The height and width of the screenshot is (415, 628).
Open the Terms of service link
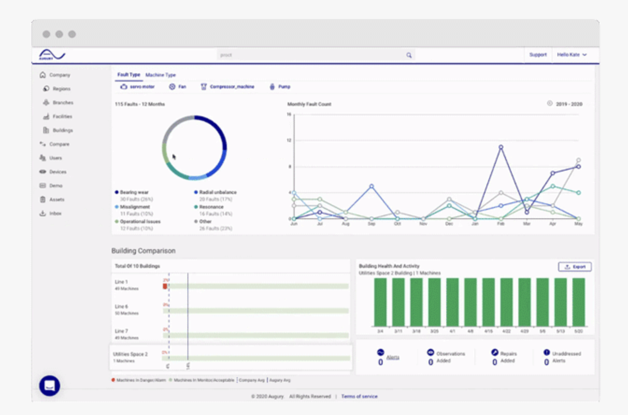point(359,396)
